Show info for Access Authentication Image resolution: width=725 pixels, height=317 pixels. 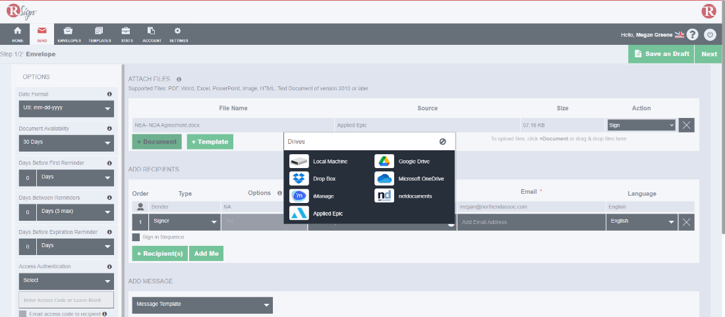click(109, 267)
